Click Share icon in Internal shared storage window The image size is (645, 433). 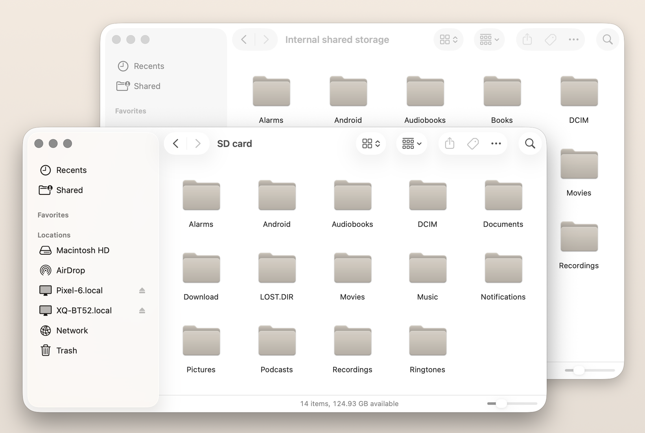coord(527,39)
